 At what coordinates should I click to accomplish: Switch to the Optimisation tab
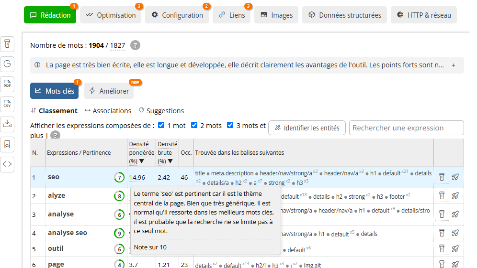point(111,15)
